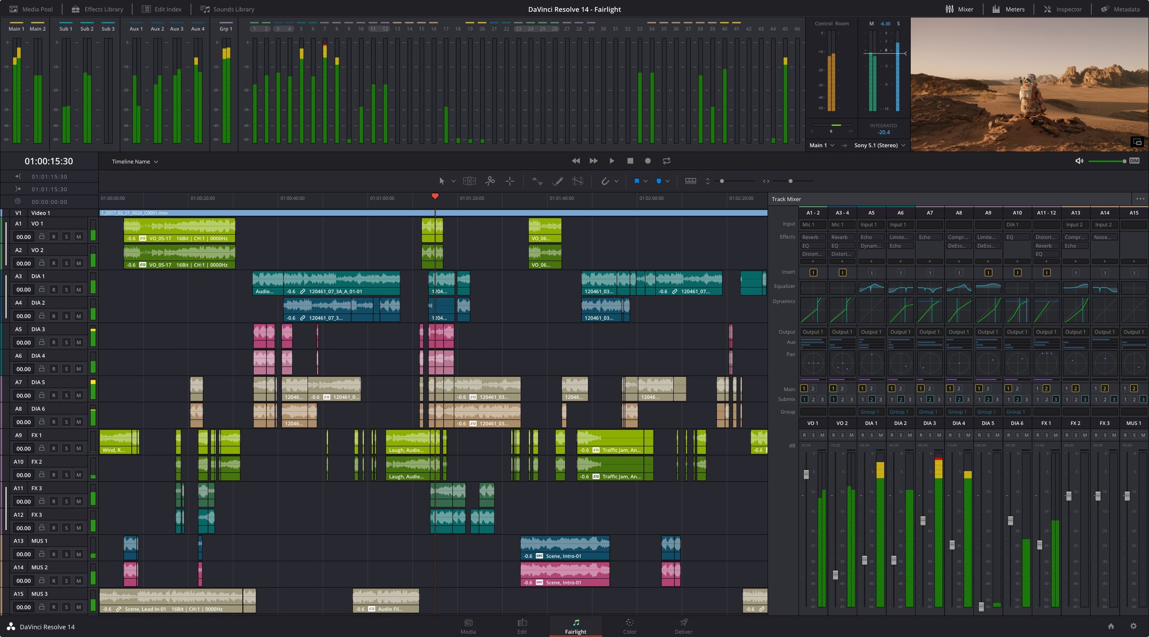The image size is (1149, 637).
Task: Toggle the Insert button on mixer channel A1-2
Action: tap(813, 272)
